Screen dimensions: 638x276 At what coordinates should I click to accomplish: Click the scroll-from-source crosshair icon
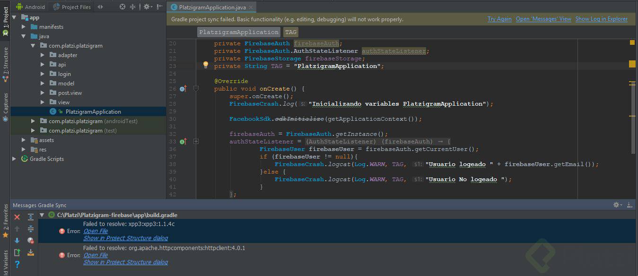pos(122,7)
